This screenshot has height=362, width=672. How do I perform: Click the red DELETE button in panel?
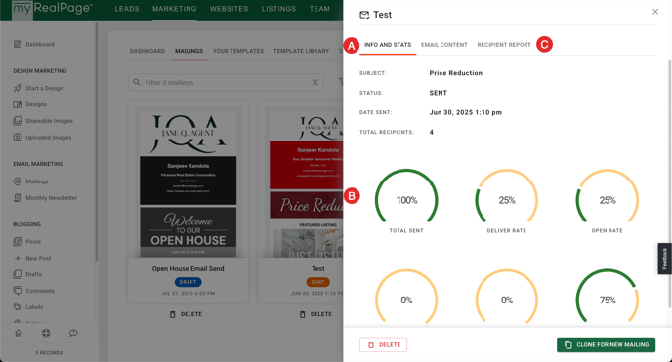click(x=384, y=344)
